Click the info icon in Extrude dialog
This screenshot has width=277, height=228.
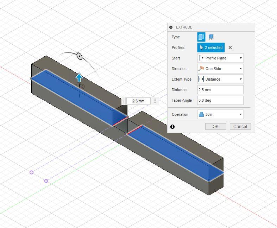tap(172, 127)
